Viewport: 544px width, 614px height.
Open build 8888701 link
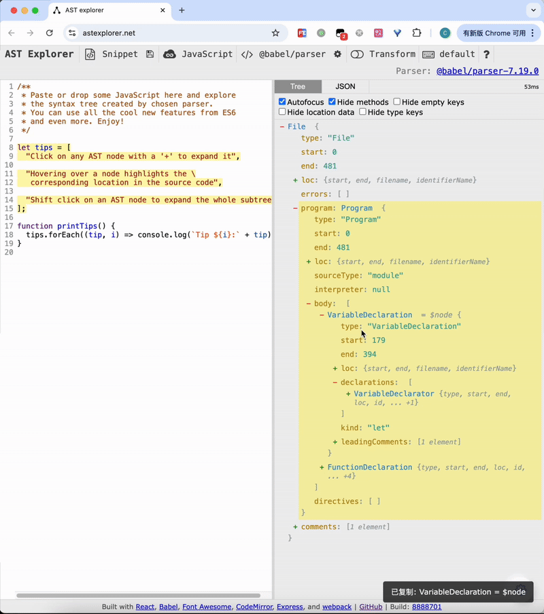[x=427, y=607]
